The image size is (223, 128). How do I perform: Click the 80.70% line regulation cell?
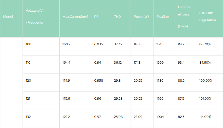coord(205,44)
